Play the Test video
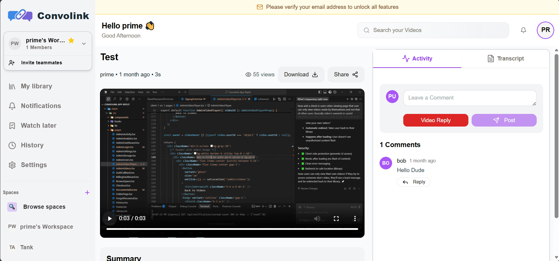Viewport: 559px width, 261px height. (110, 218)
